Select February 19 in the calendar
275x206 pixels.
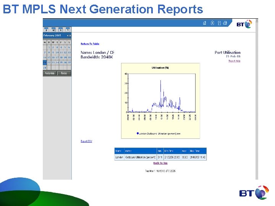click(65, 58)
